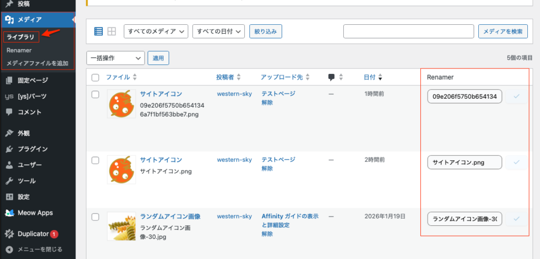Open プラグイン plugins menu

[x=32, y=149]
